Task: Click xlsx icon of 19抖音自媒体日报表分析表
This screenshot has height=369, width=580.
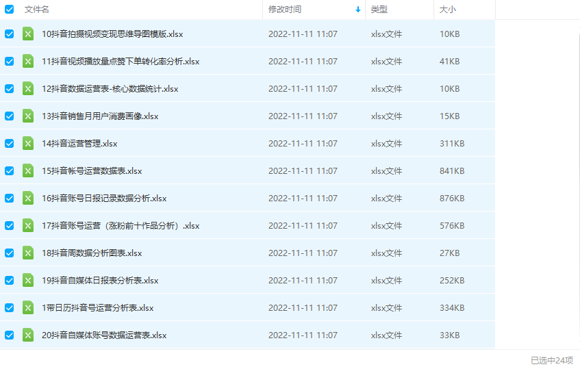Action: [28, 280]
